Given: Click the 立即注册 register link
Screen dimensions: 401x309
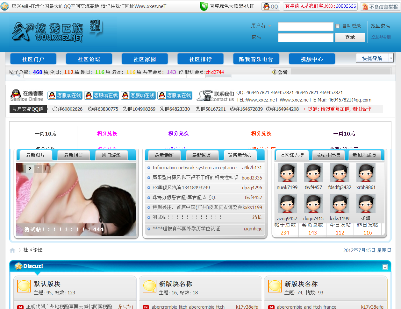Looking at the screenshot, I should (x=381, y=37).
